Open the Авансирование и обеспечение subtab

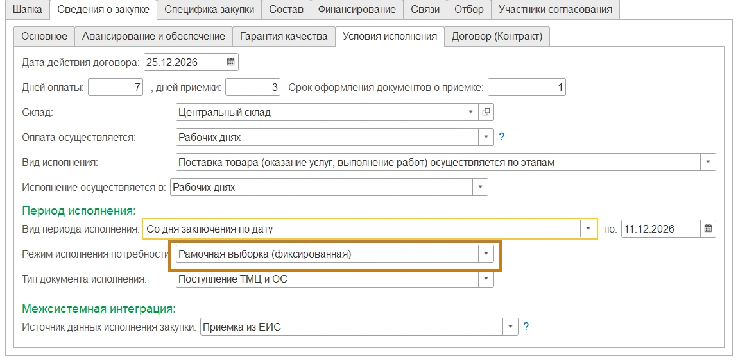[x=153, y=36]
